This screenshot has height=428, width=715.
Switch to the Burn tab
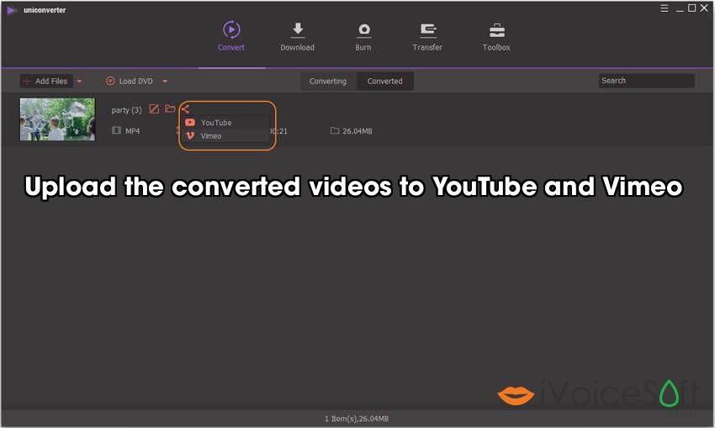pos(363,36)
